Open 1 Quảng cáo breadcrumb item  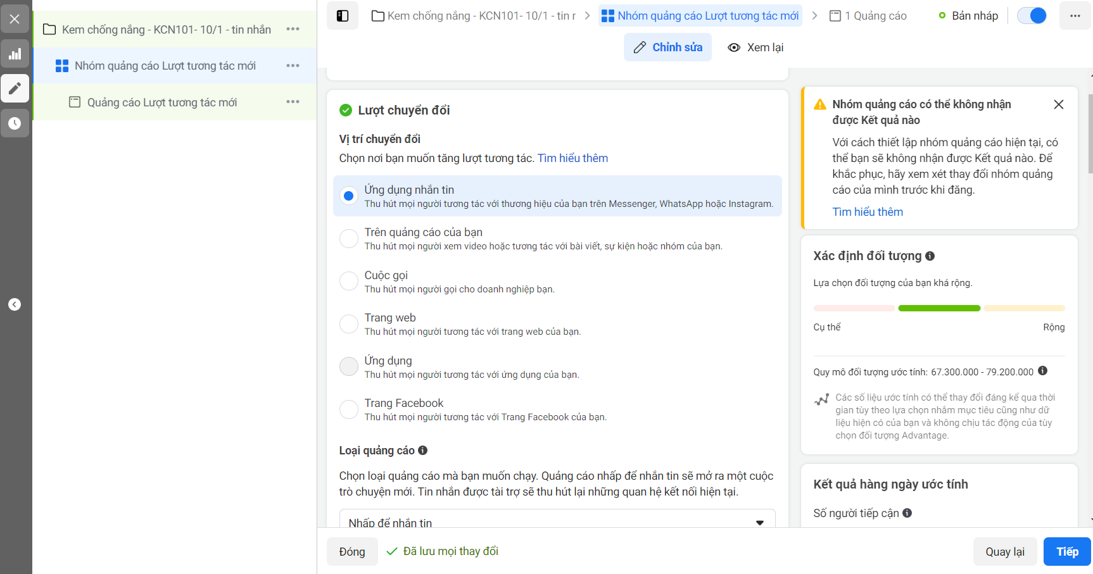tap(868, 16)
